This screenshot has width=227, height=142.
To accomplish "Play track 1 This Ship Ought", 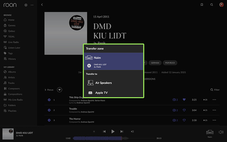I will point(49,100).
